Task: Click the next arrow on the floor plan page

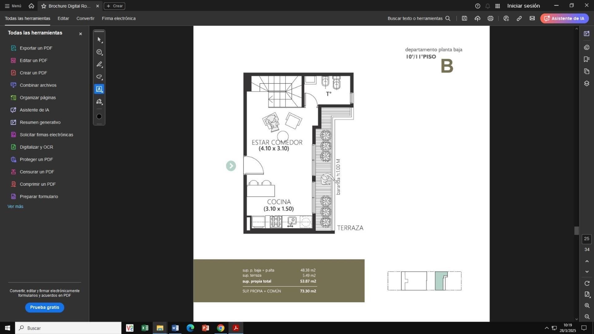Action: (x=231, y=166)
